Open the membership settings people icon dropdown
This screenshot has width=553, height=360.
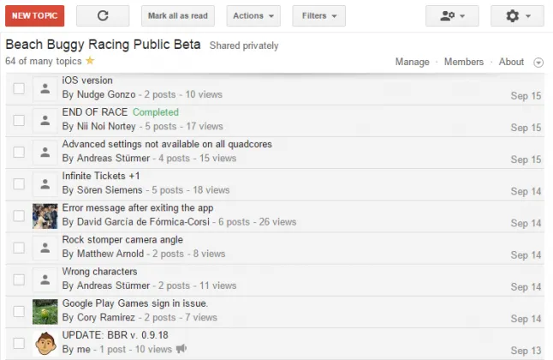pyautogui.click(x=452, y=15)
